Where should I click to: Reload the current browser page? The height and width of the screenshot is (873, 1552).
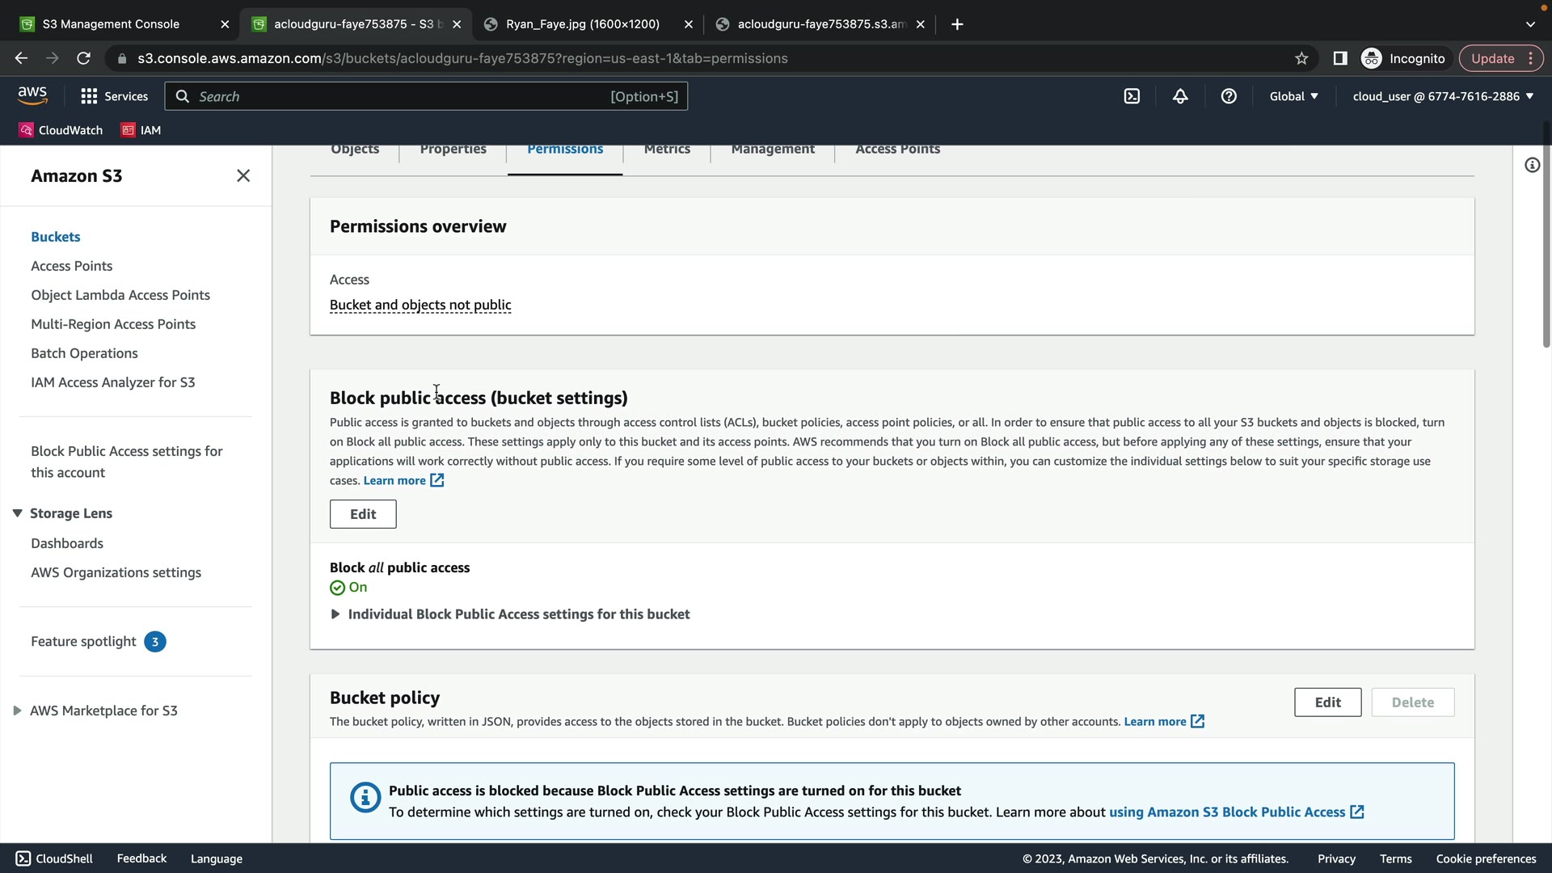coord(83,58)
